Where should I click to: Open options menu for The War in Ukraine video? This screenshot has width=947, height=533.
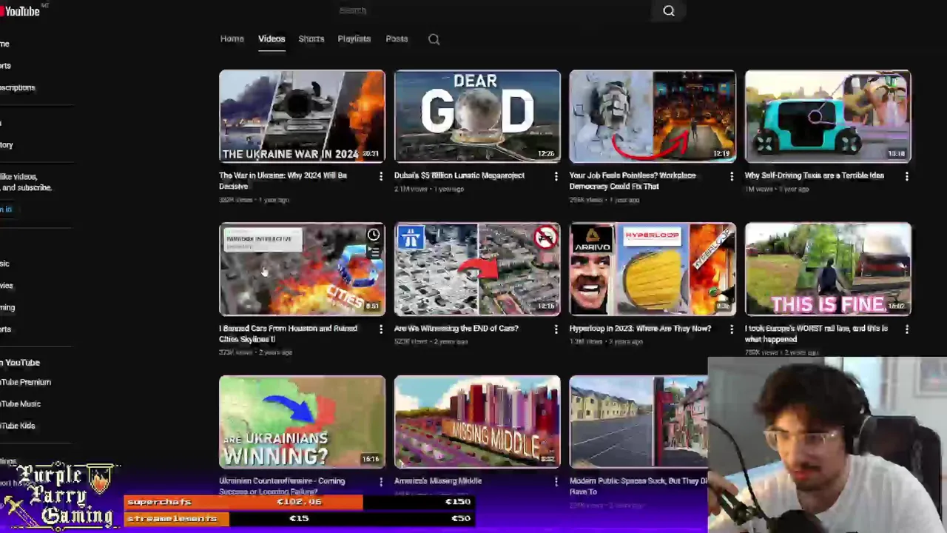tap(381, 176)
